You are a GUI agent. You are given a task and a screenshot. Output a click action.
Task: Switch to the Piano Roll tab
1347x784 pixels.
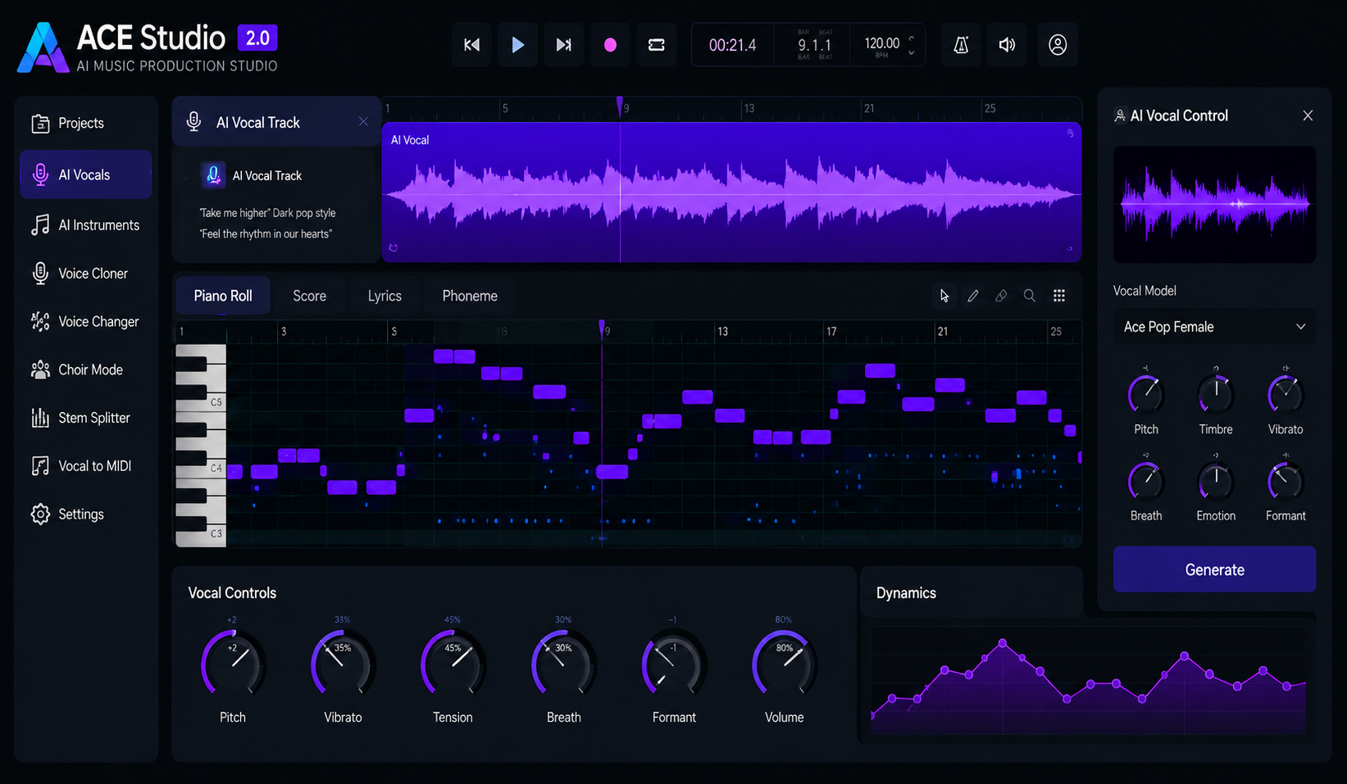[x=223, y=296]
